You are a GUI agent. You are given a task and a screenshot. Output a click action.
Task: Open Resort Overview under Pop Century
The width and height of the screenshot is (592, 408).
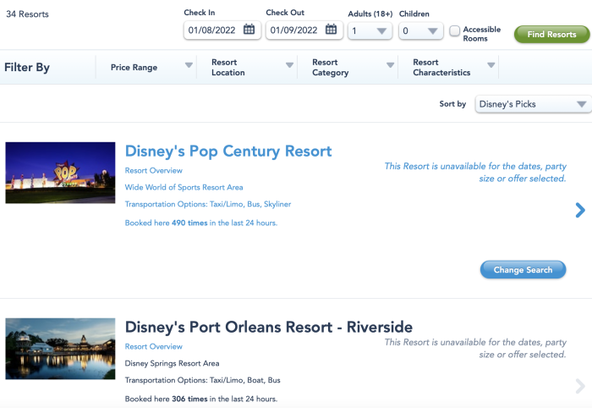[x=153, y=170]
